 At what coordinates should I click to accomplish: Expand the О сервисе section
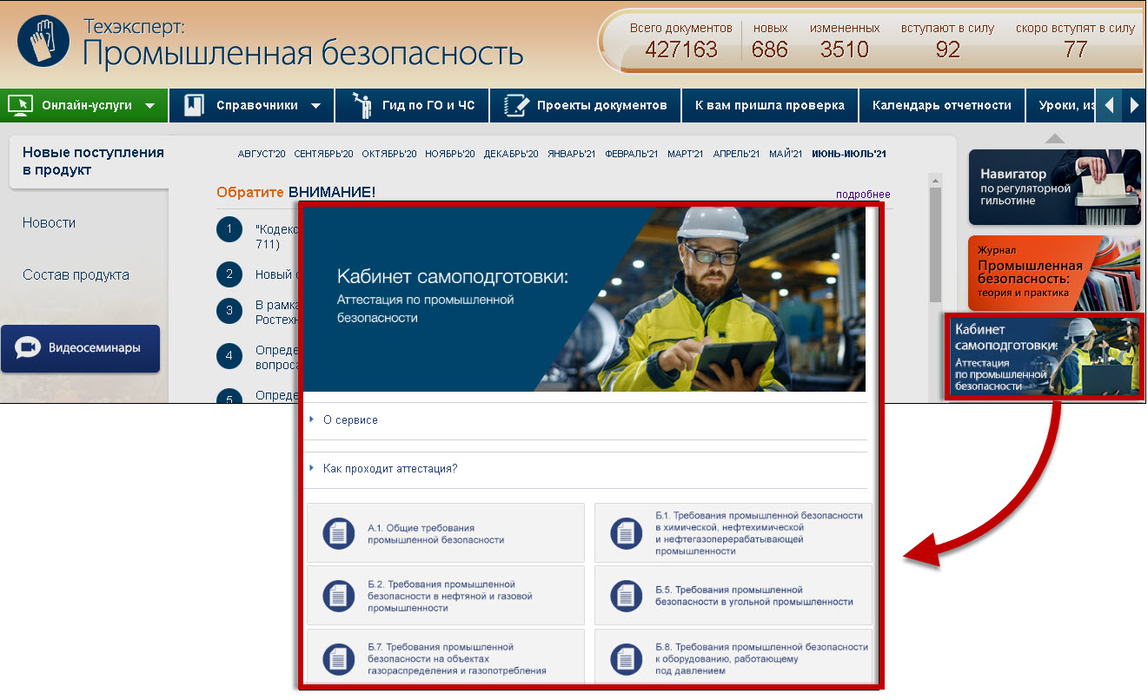[x=350, y=419]
